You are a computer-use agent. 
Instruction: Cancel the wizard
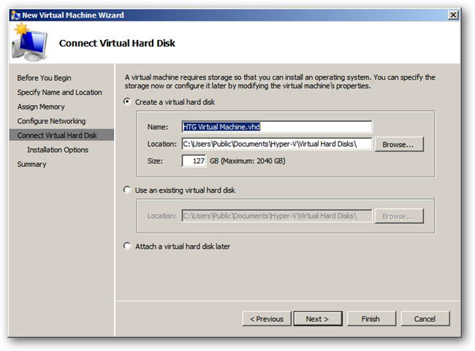425,319
